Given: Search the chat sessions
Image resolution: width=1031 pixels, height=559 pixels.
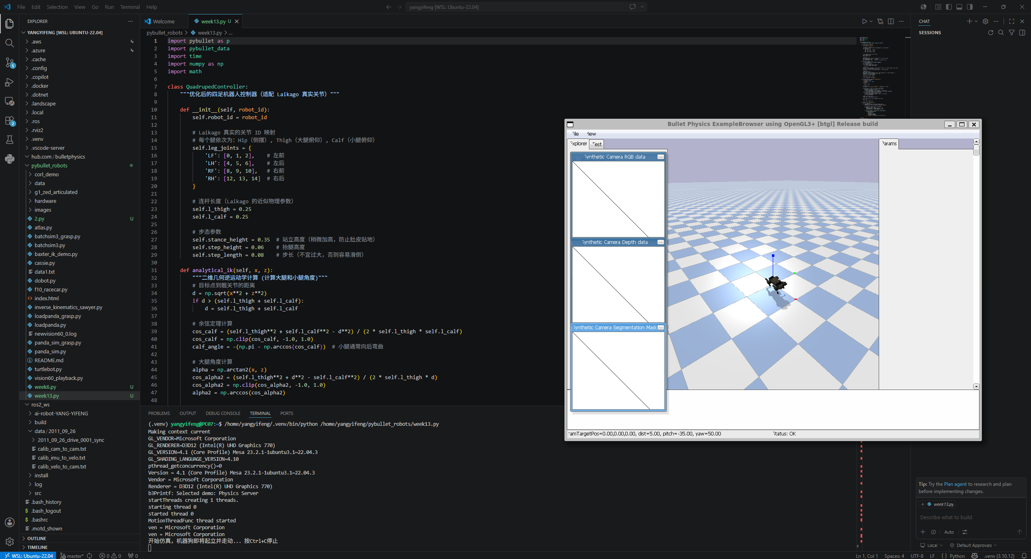Looking at the screenshot, I should pos(1001,33).
